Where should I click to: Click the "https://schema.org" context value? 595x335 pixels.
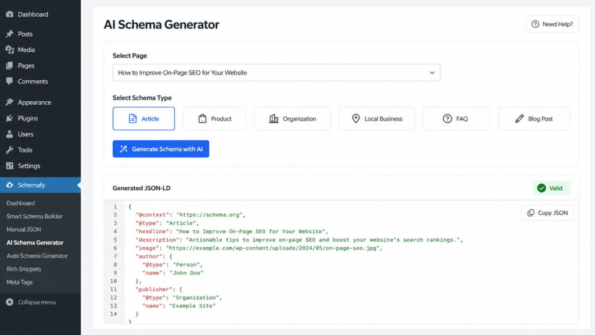(209, 215)
